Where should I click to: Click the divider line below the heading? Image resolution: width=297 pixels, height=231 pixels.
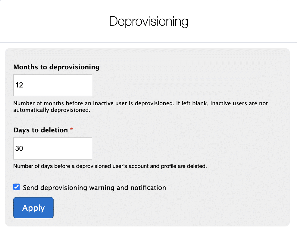click(148, 42)
